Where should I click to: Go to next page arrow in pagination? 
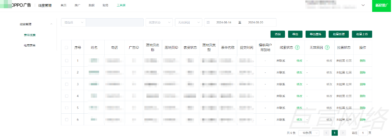pyautogui.click(x=343, y=133)
